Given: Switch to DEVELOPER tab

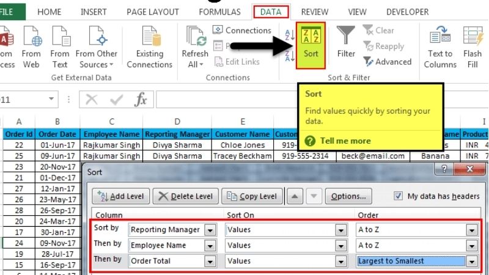Looking at the screenshot, I should tap(407, 12).
